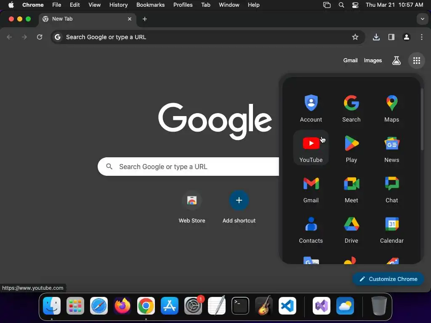Click the Images link
The height and width of the screenshot is (323, 431).
click(x=373, y=61)
